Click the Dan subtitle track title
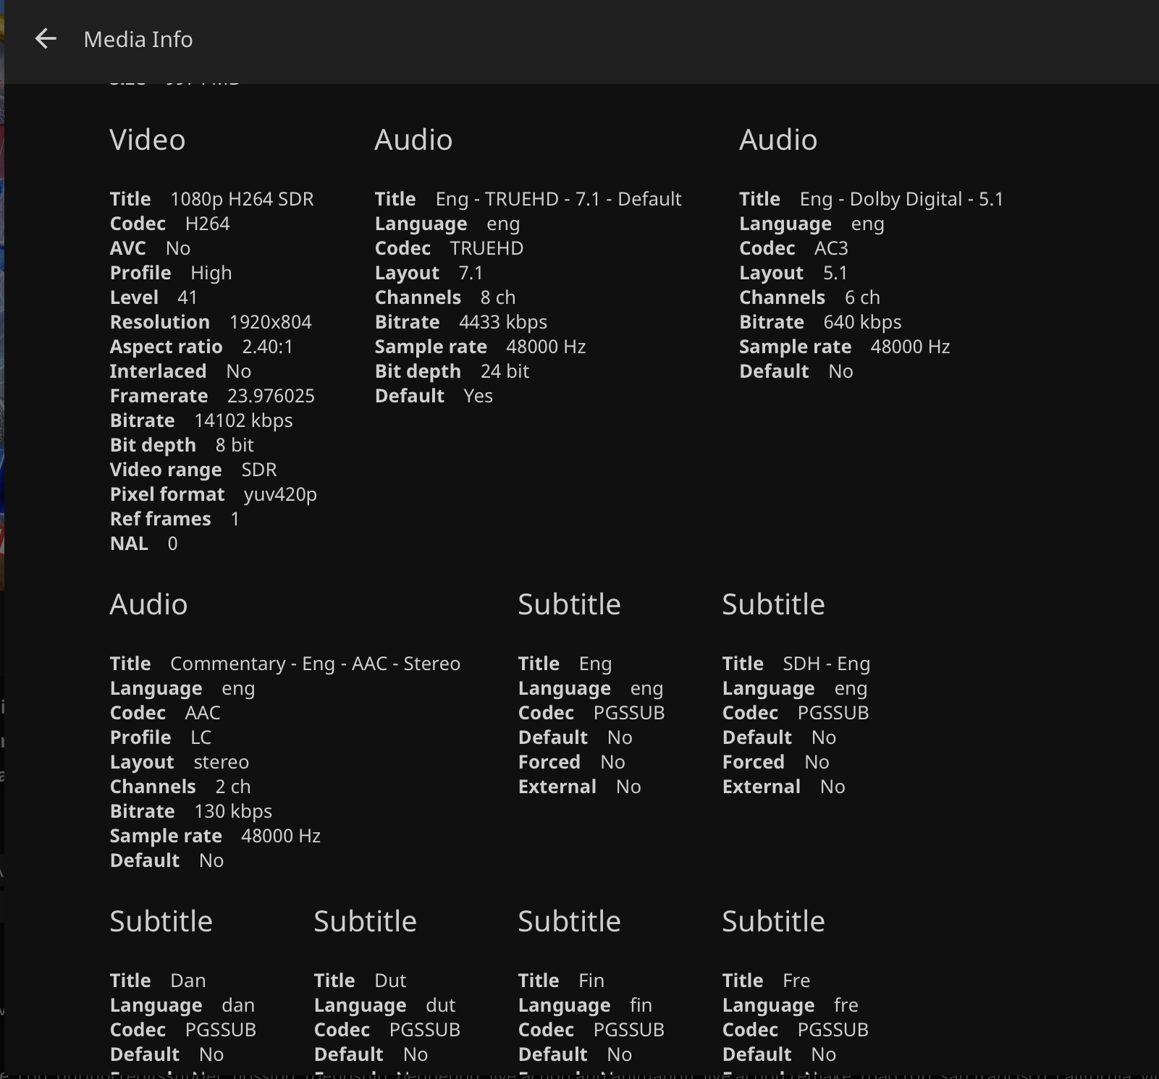The width and height of the screenshot is (1159, 1079). [188, 980]
